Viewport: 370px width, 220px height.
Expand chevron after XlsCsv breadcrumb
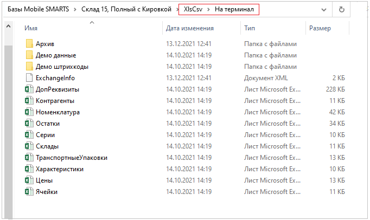(208, 9)
